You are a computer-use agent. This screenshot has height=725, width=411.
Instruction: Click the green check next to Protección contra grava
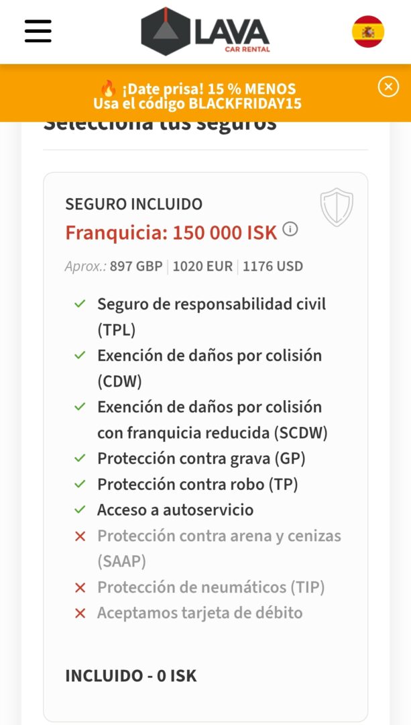(80, 458)
